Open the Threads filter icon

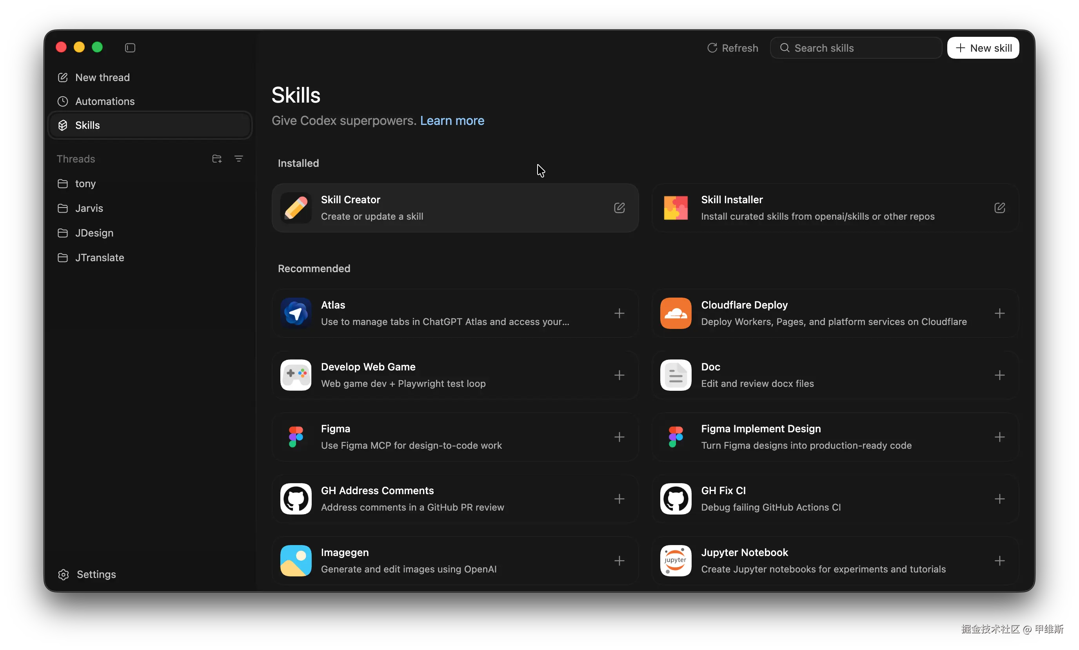[239, 159]
